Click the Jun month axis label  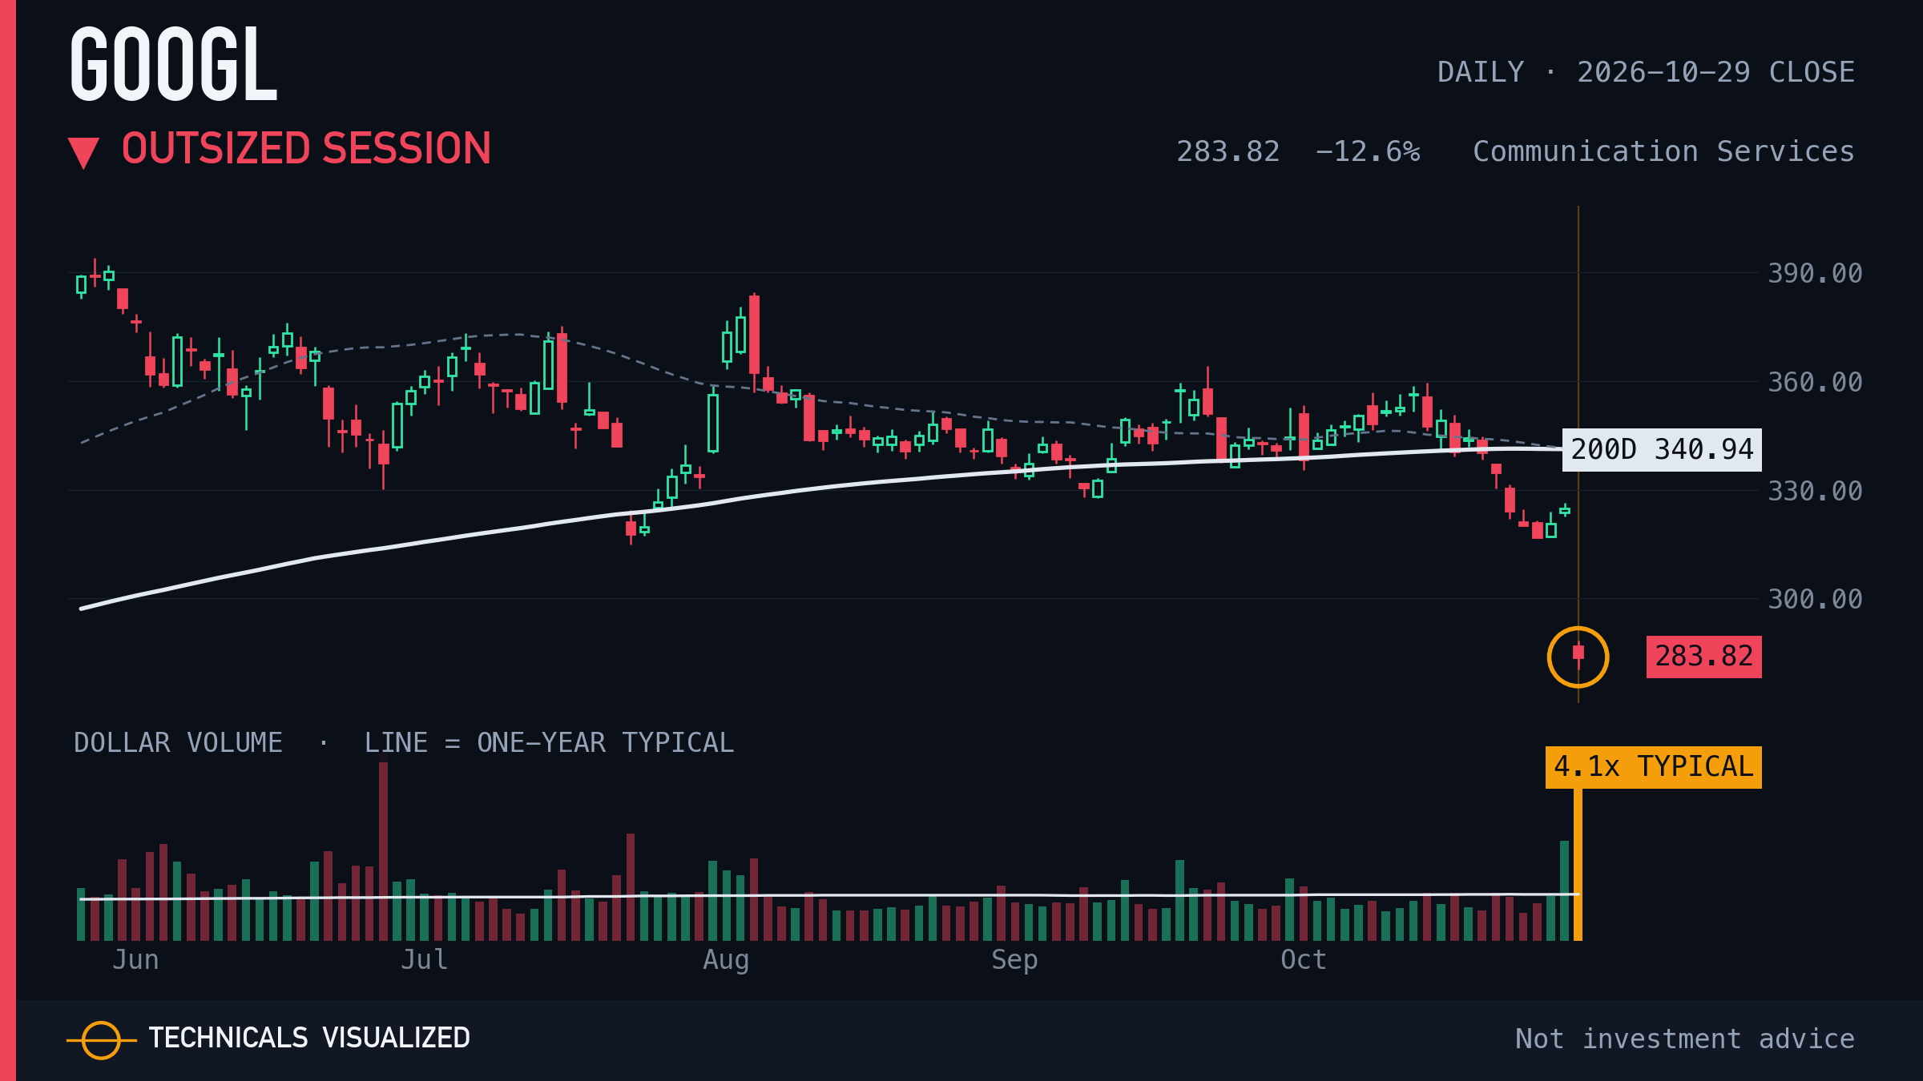(x=135, y=959)
